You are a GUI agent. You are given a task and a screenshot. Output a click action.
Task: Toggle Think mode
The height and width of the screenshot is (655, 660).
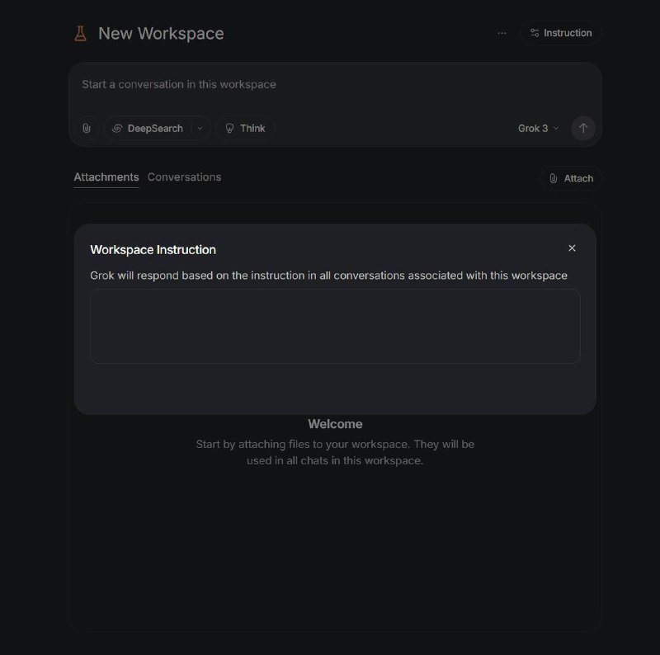(x=245, y=129)
